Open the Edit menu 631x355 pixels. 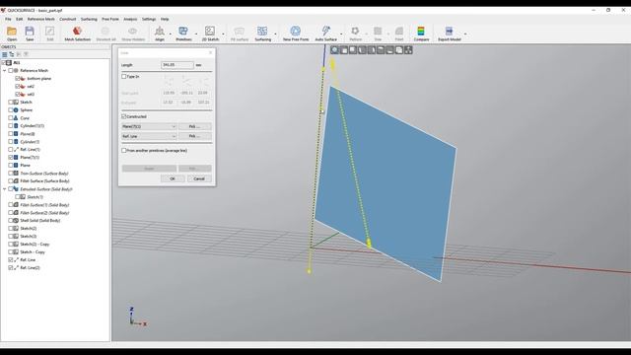tap(20, 19)
